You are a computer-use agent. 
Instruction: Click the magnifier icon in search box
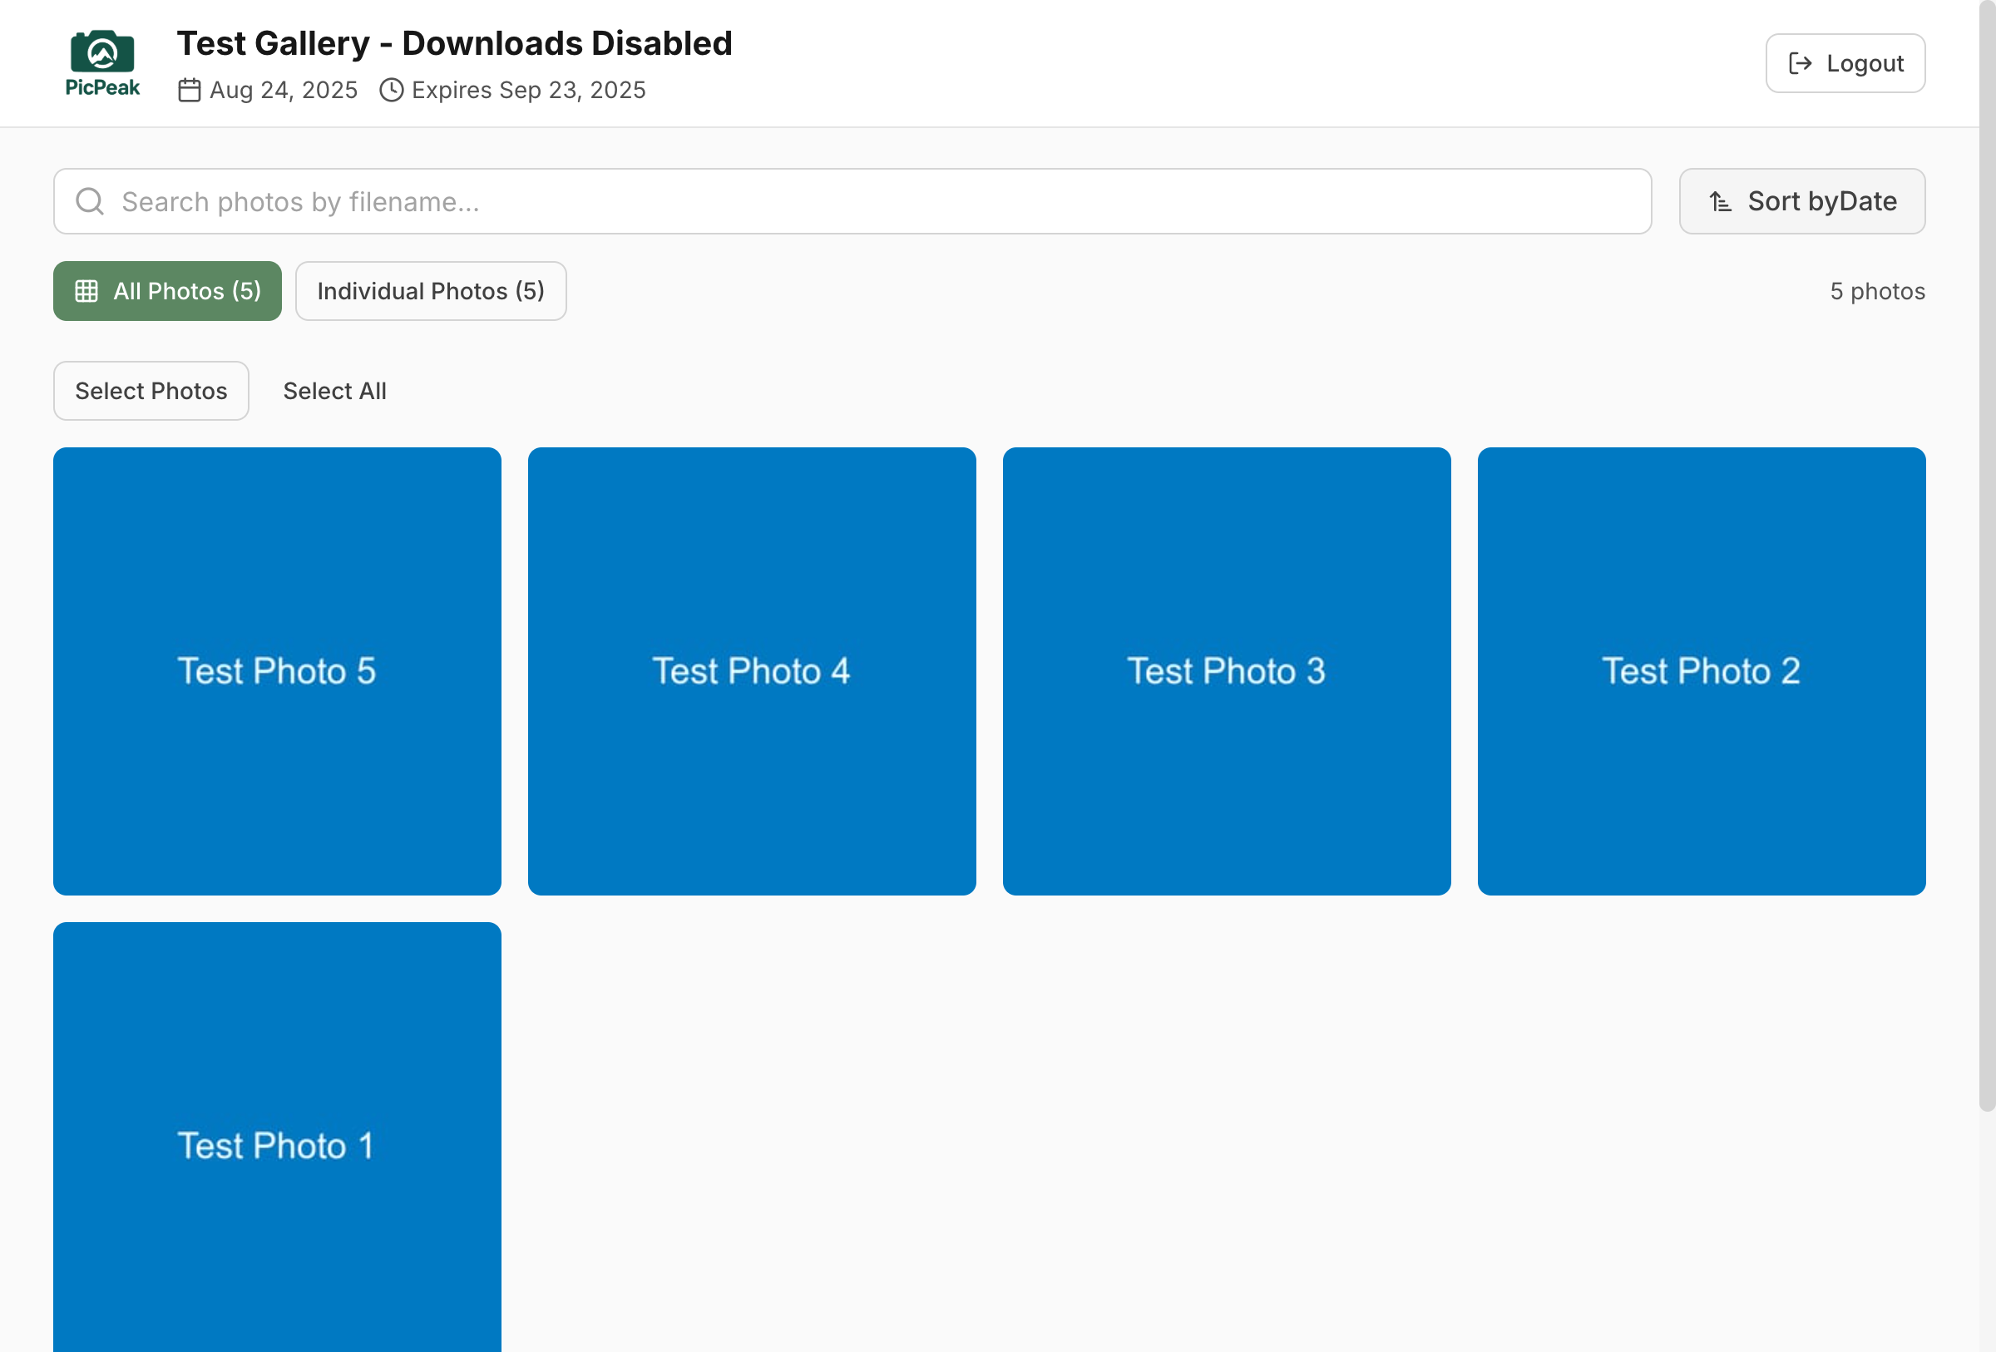[89, 202]
